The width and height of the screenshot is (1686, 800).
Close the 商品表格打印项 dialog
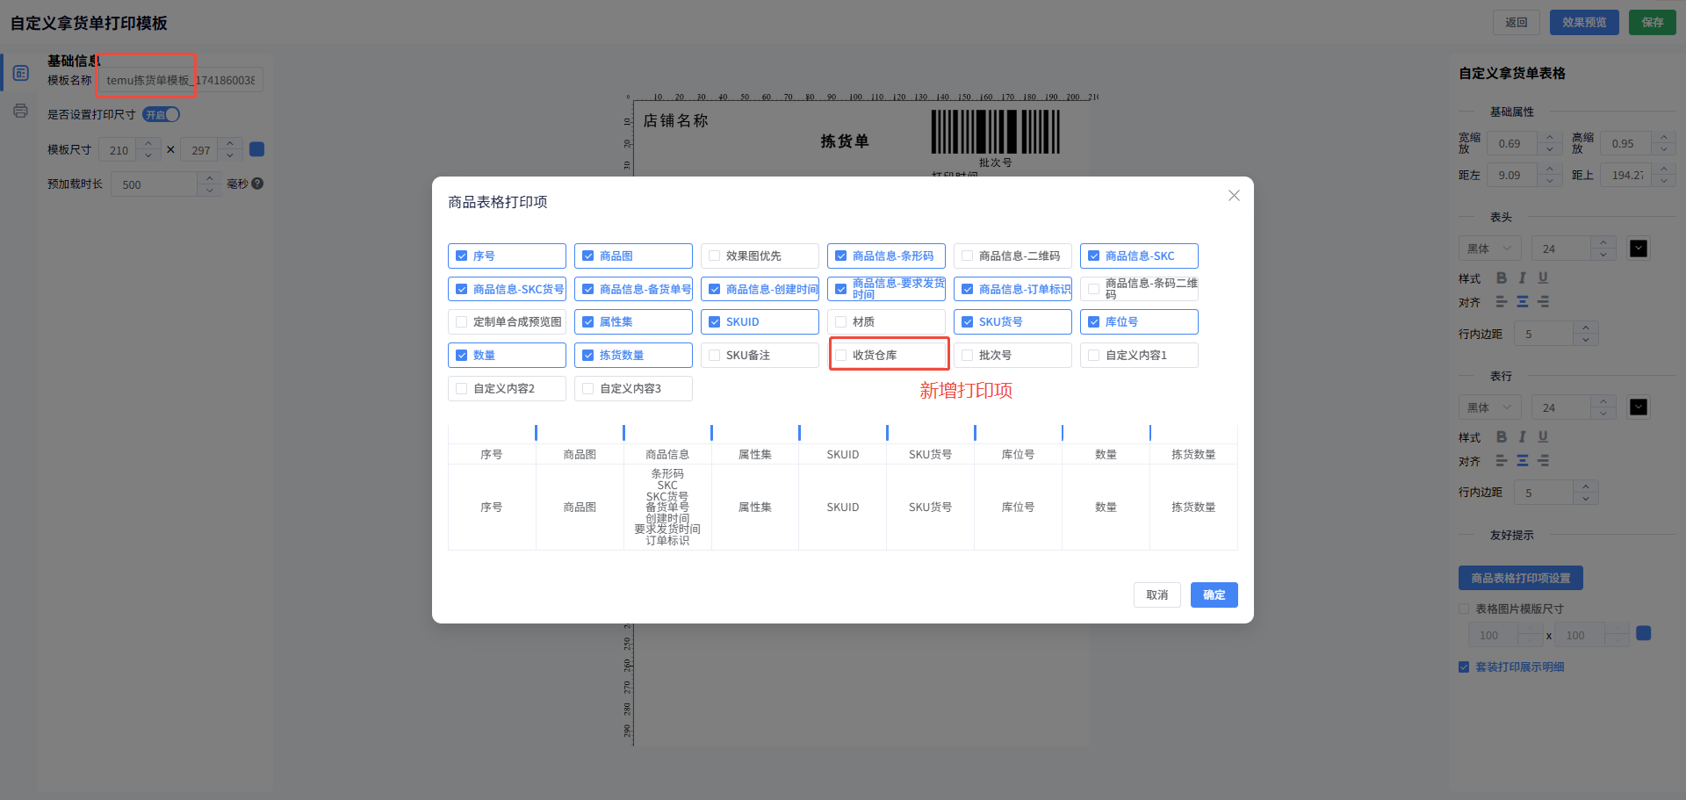point(1234,196)
